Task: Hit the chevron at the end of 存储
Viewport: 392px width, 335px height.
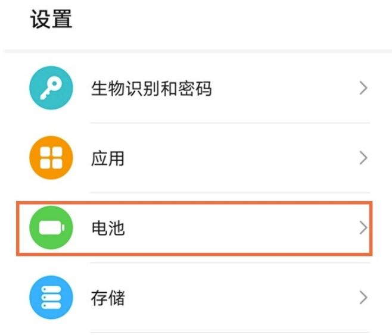Action: [x=363, y=297]
